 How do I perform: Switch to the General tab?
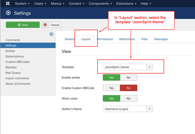(70, 39)
